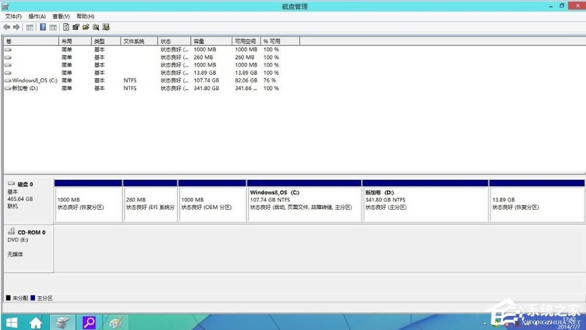Click the Forward arrow in the toolbar
Viewport: 586px width, 330px height.
coord(16,27)
